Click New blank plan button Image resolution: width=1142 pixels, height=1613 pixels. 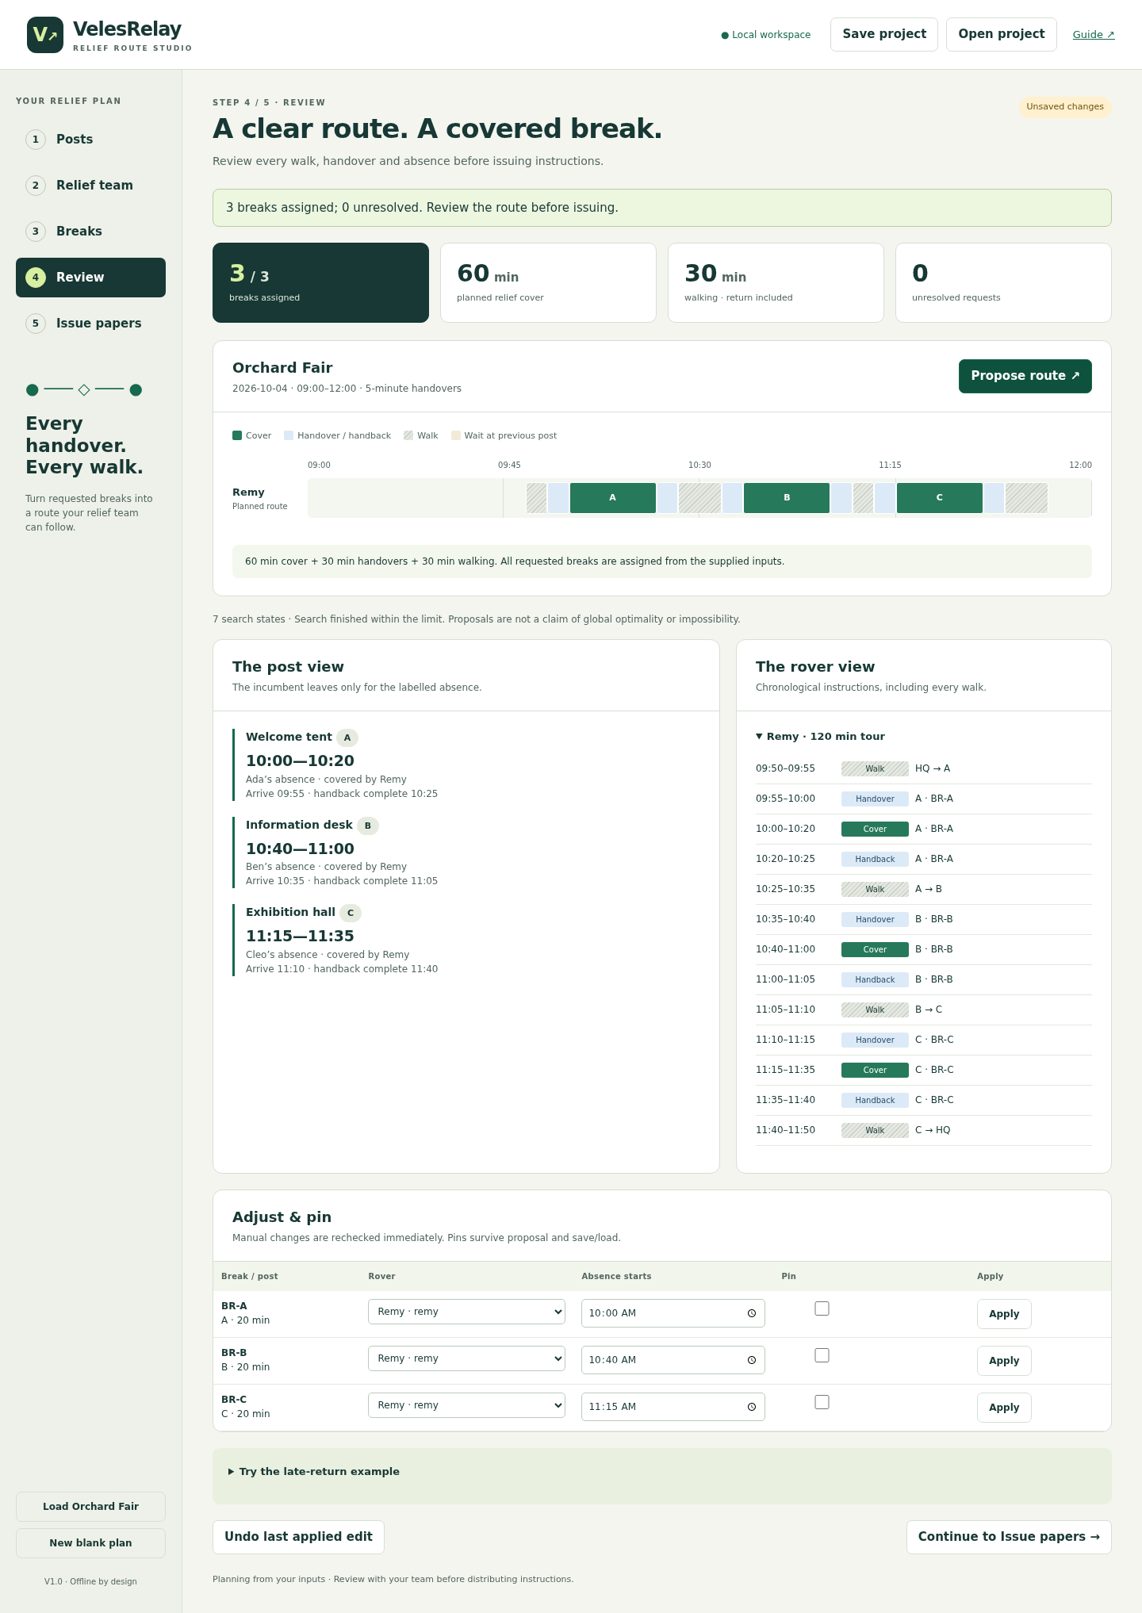coord(90,1543)
